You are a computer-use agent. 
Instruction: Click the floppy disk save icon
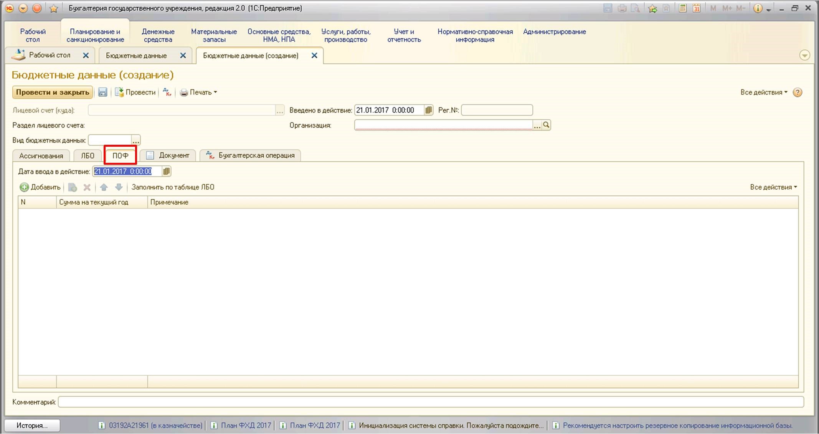pyautogui.click(x=102, y=92)
